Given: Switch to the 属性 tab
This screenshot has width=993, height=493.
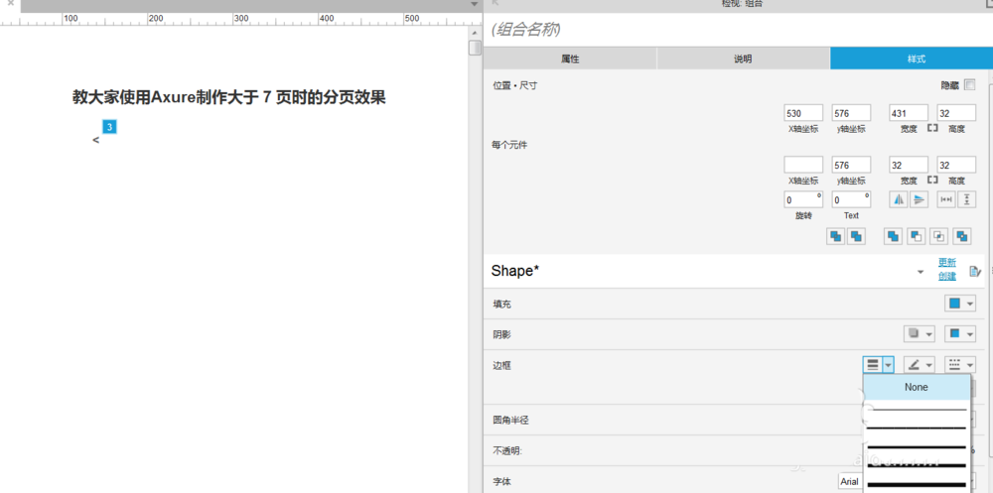Looking at the screenshot, I should [x=570, y=59].
